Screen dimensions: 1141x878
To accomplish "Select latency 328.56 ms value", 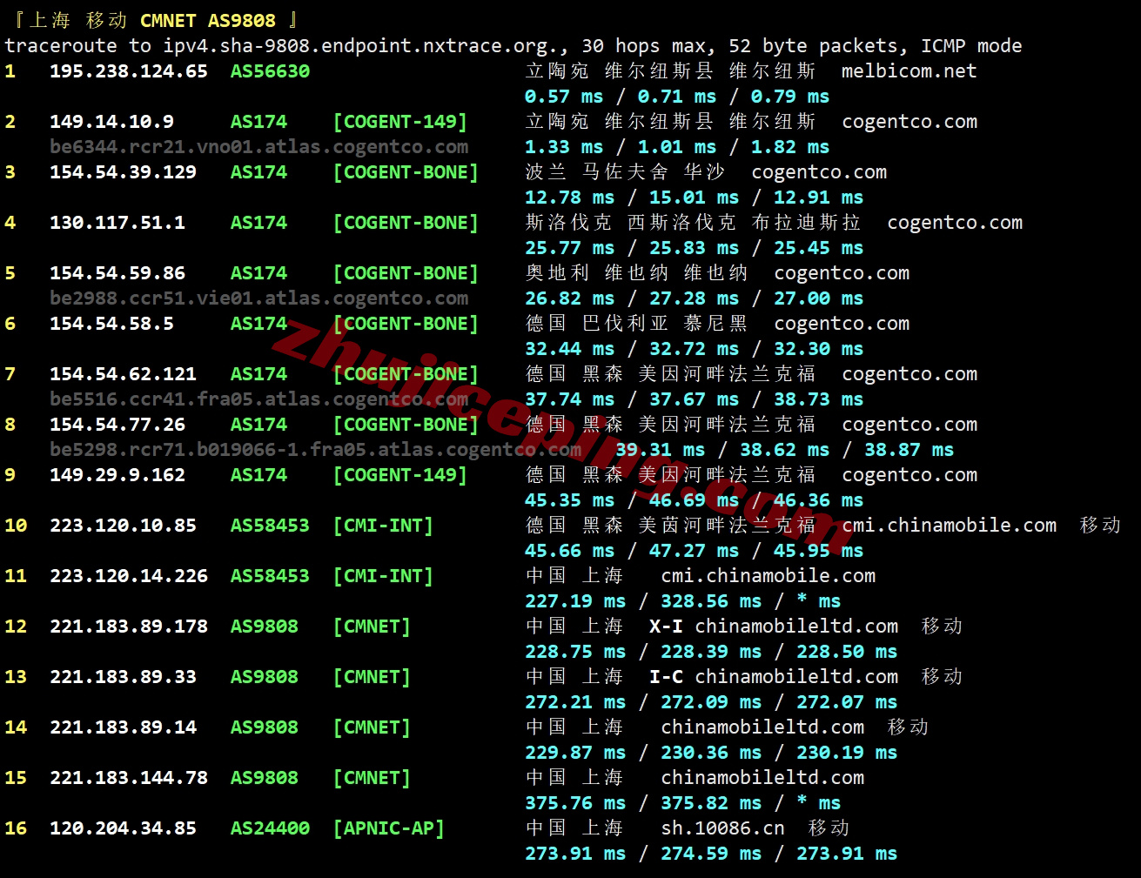I will coord(711,601).
